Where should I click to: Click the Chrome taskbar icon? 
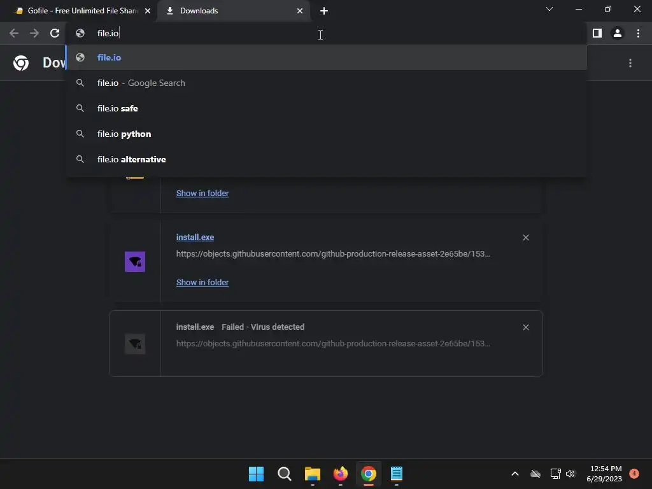[369, 474]
